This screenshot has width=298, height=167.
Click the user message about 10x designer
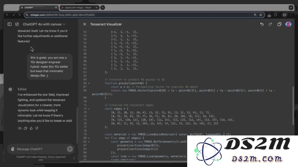coord(50,66)
